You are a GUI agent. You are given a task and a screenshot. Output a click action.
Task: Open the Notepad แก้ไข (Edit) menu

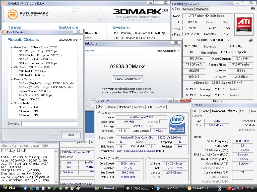coord(13,146)
